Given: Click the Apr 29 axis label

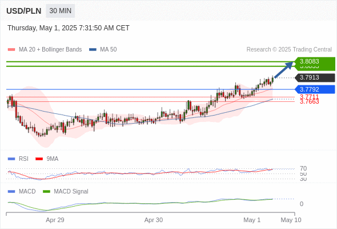Looking at the screenshot, I should (55, 220).
